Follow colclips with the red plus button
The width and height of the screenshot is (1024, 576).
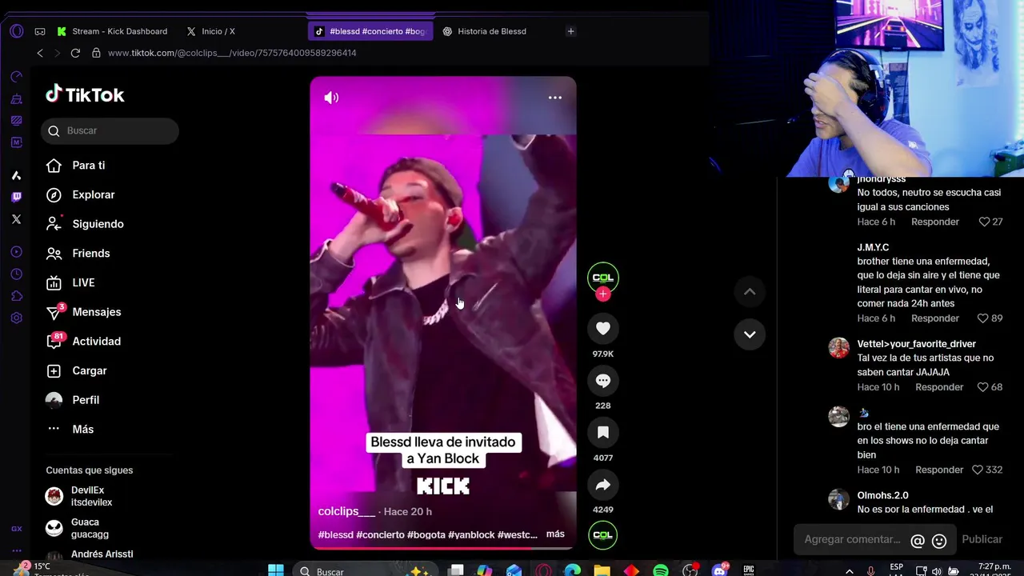(603, 294)
